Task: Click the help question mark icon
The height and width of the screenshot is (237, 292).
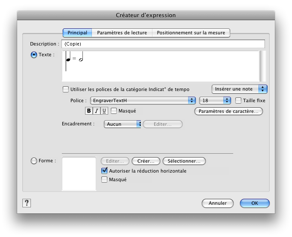Action: [x=26, y=203]
